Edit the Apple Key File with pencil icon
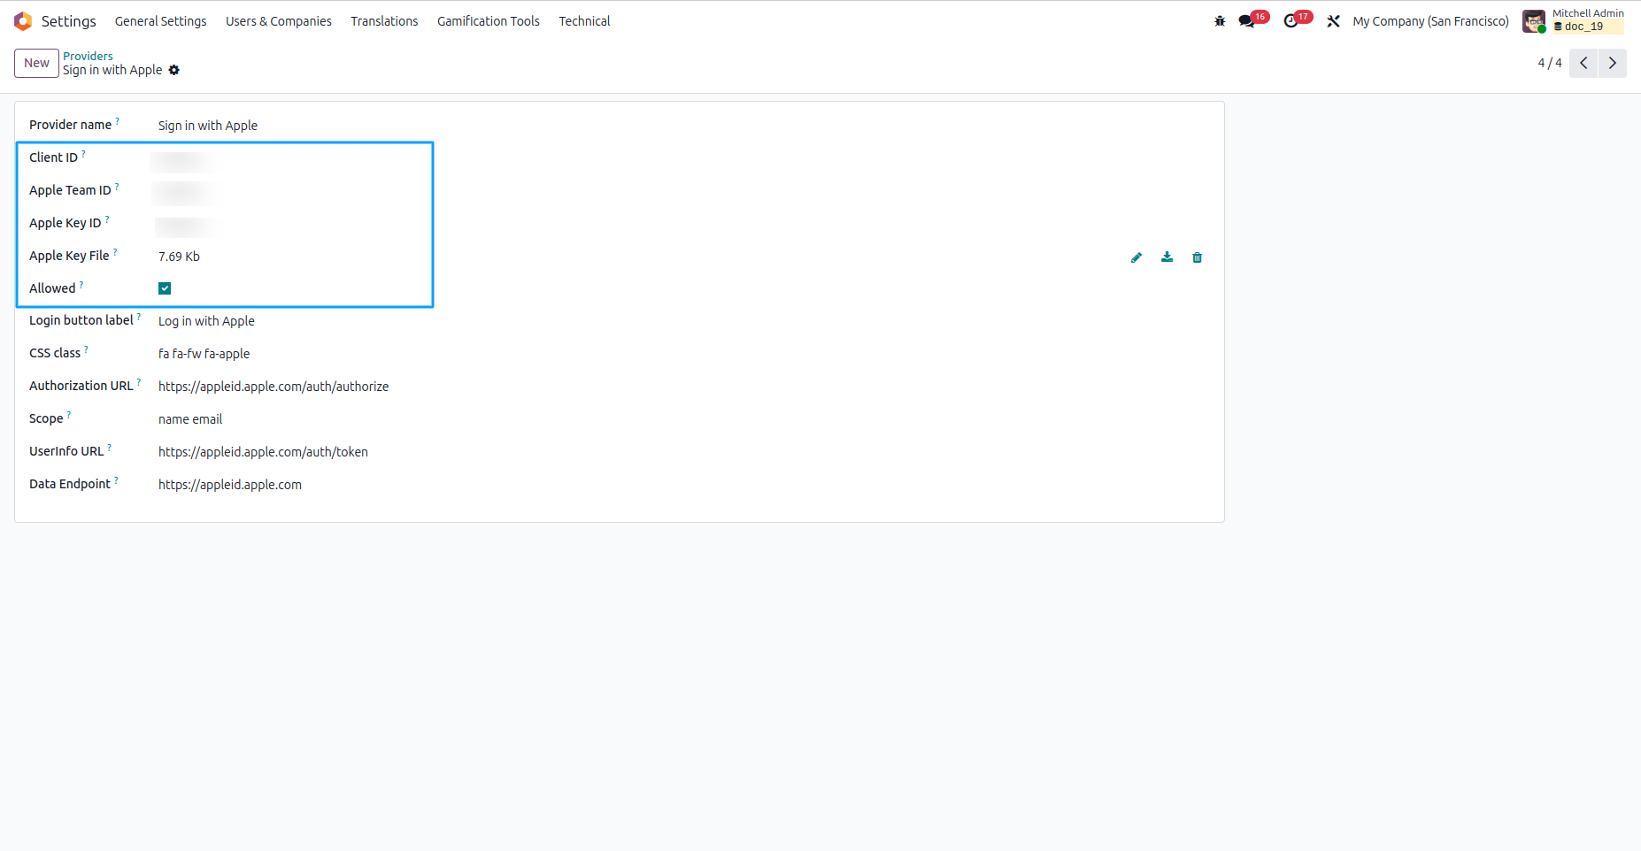1641x851 pixels. point(1136,257)
